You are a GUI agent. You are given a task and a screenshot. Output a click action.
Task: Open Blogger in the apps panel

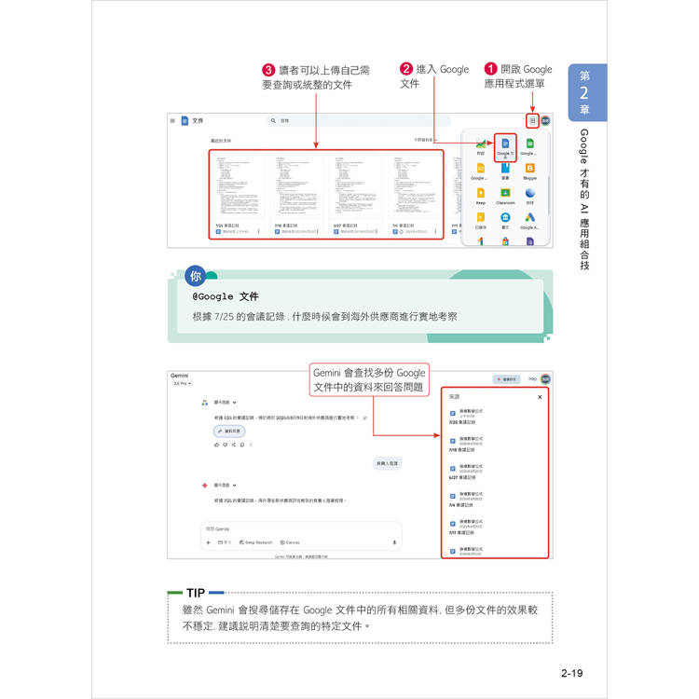[529, 171]
